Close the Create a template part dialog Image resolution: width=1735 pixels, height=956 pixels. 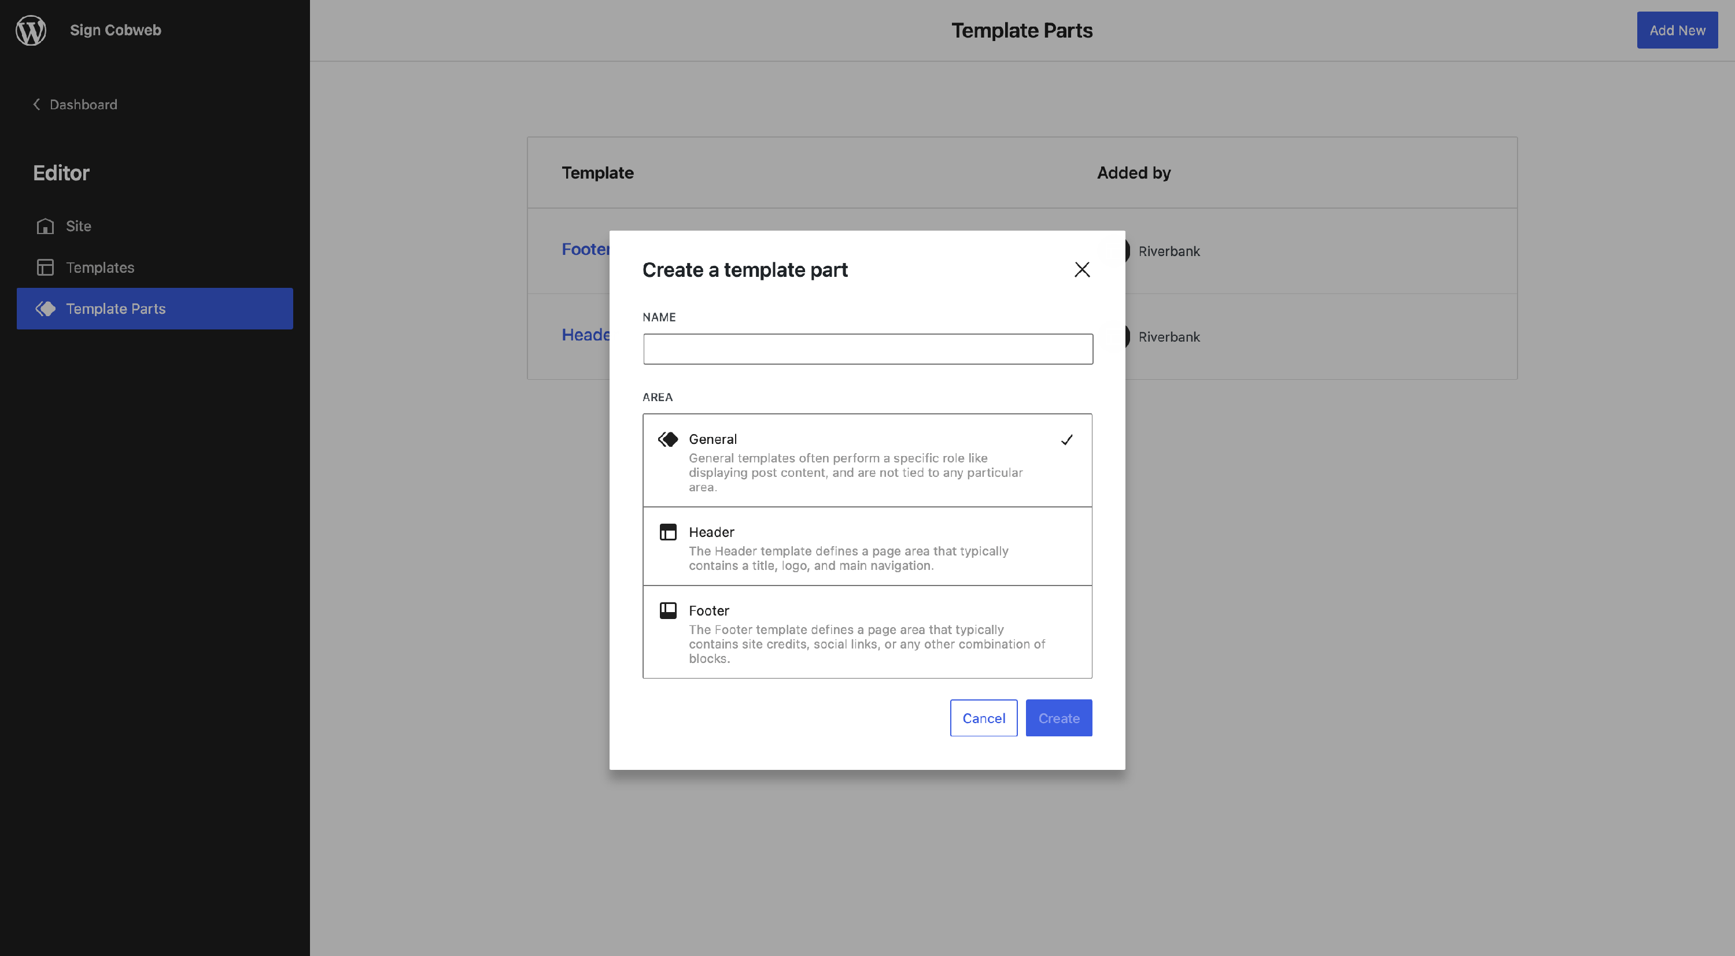[x=1081, y=270]
